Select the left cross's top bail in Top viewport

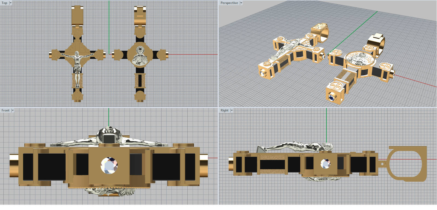coord(77,16)
